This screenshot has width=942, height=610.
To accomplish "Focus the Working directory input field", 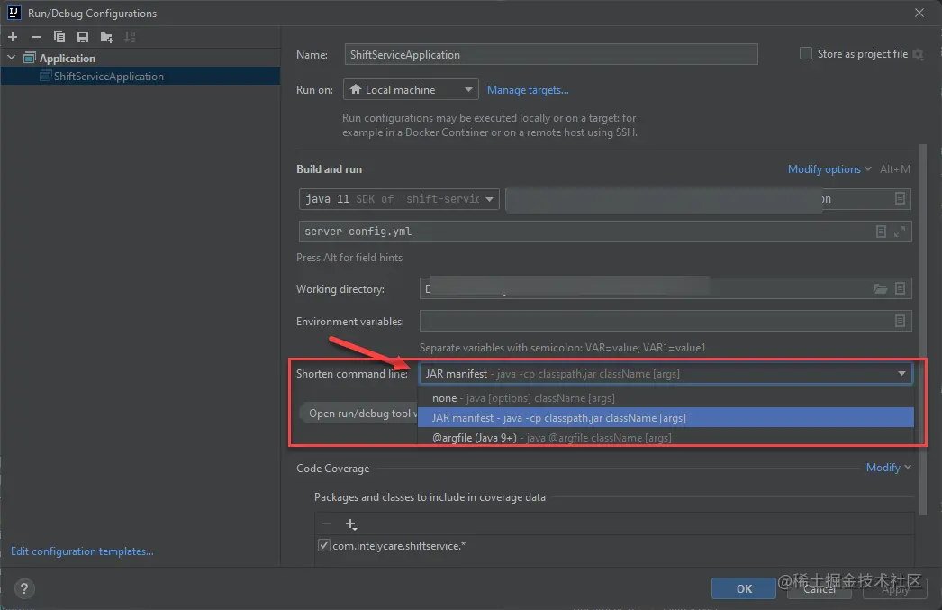I will (666, 289).
